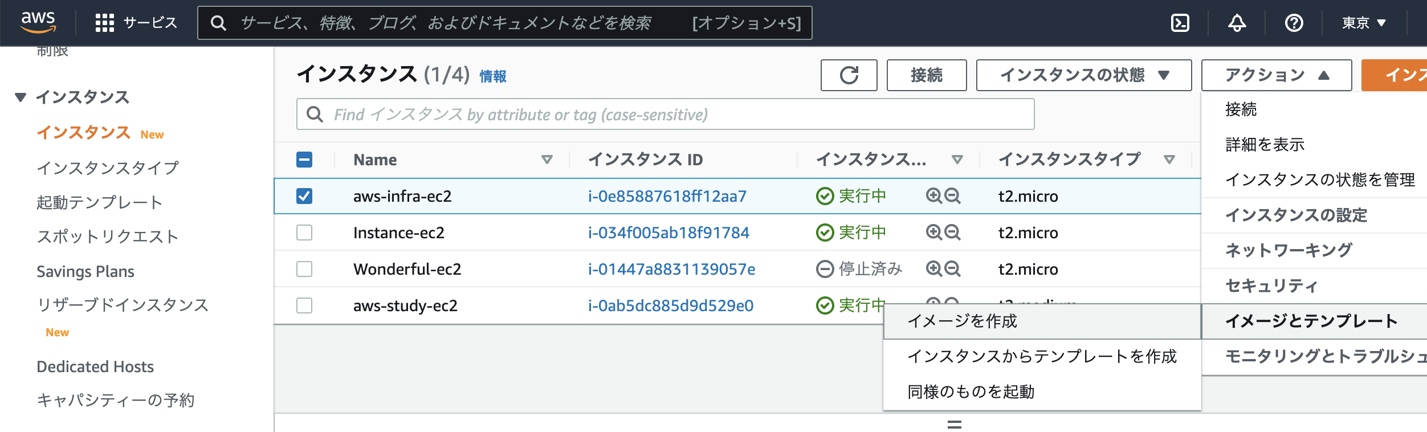This screenshot has height=432, width=1427.
Task: Open the サービス menu label
Action: [x=150, y=23]
